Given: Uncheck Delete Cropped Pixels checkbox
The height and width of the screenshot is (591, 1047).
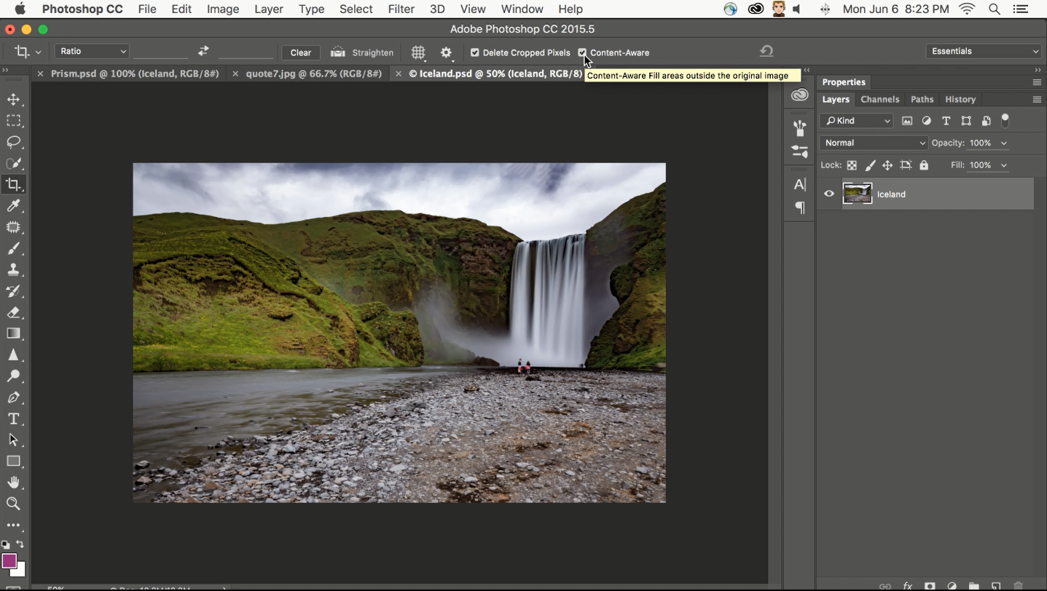Looking at the screenshot, I should pyautogui.click(x=475, y=52).
